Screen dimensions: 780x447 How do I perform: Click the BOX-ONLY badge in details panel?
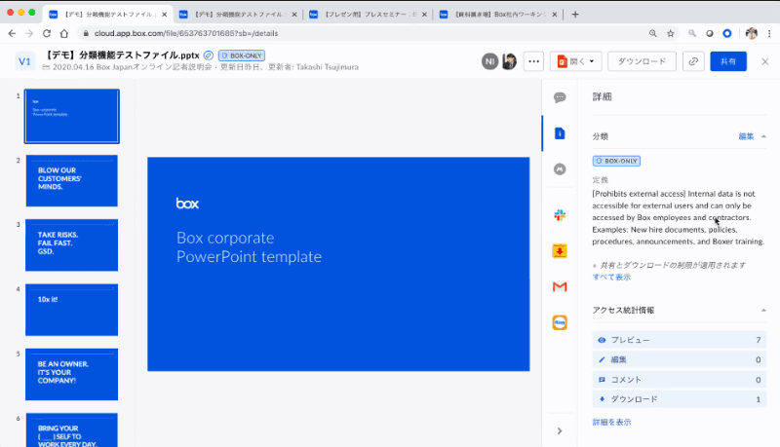coord(616,161)
